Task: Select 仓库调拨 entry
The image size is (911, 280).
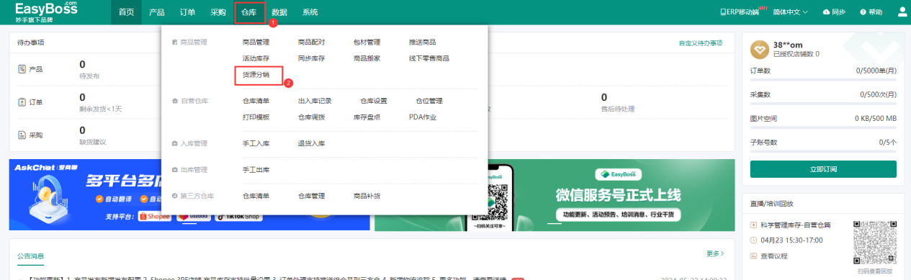Action: [311, 117]
